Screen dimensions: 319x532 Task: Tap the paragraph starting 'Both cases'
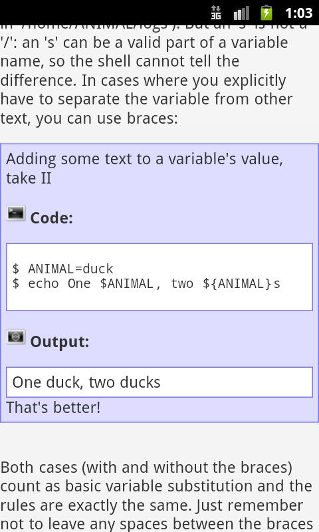coord(156,495)
